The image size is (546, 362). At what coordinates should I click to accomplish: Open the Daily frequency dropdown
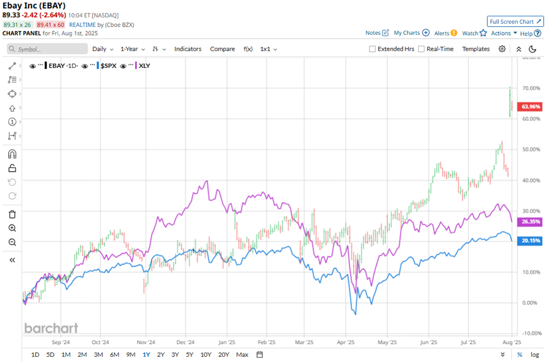103,49
